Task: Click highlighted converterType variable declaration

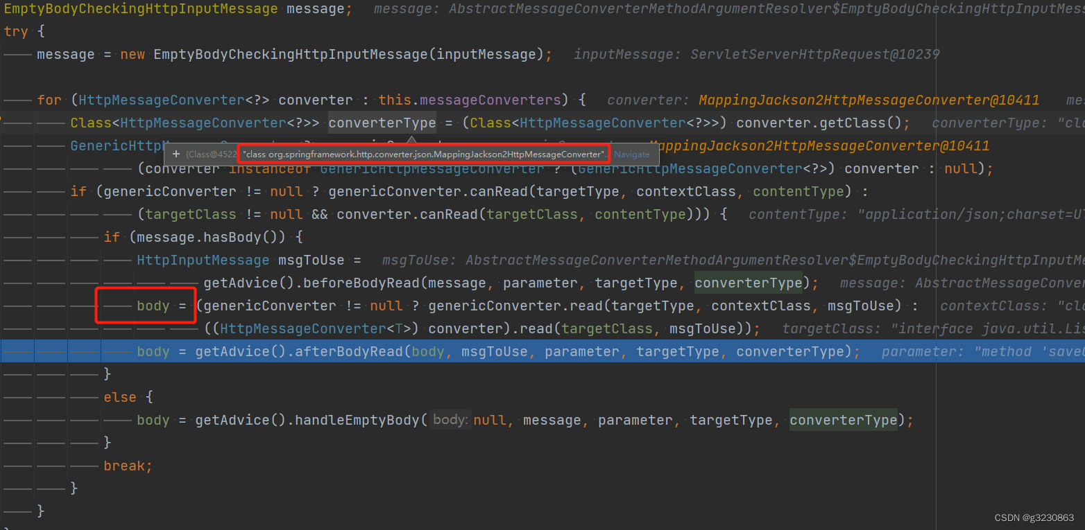Action: pos(382,123)
